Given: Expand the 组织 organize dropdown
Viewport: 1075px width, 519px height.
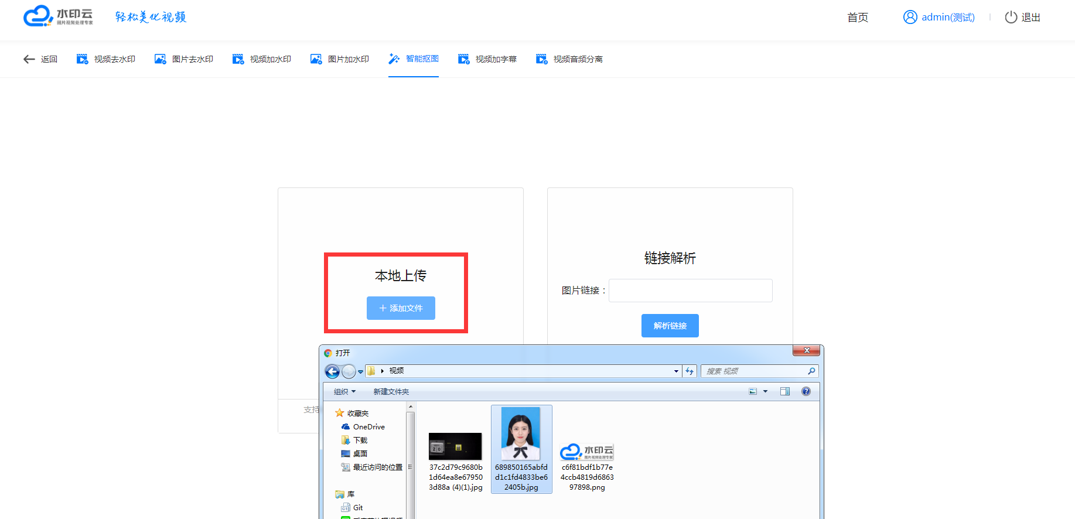Looking at the screenshot, I should pyautogui.click(x=344, y=392).
